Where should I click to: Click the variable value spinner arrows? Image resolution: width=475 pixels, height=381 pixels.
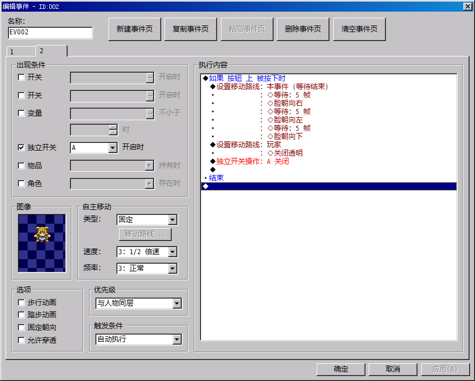[x=113, y=130]
